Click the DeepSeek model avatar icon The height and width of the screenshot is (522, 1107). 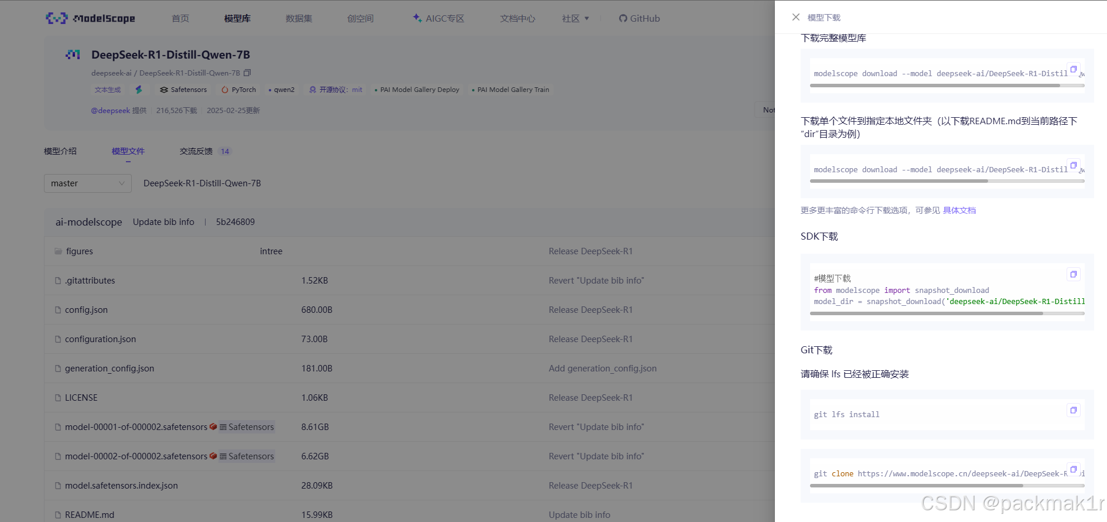coord(73,54)
